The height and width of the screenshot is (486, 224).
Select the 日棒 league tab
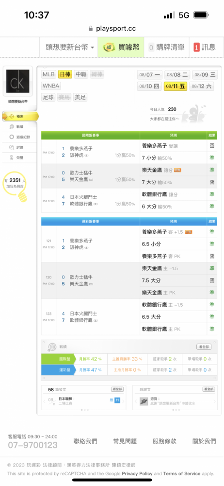pyautogui.click(x=65, y=74)
